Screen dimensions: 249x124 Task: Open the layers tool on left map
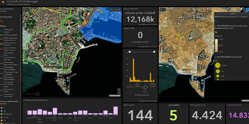(119, 10)
